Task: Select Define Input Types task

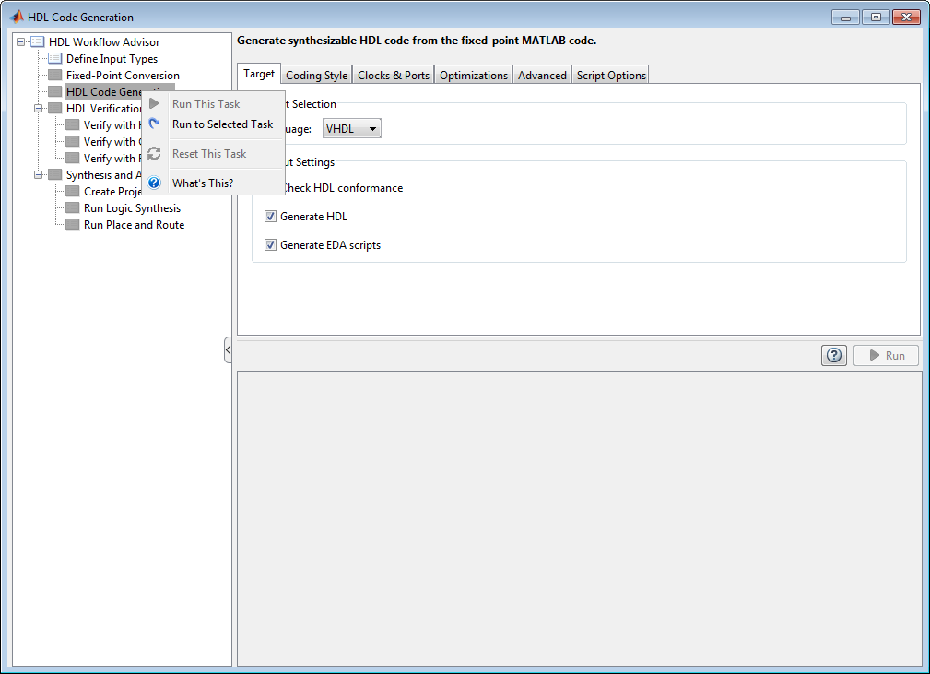Action: pos(112,59)
